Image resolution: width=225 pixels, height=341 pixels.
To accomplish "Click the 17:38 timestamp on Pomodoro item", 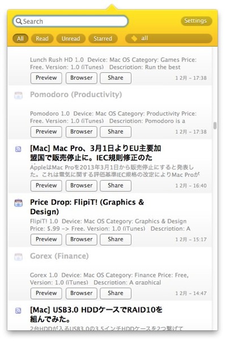I will tap(191, 132).
